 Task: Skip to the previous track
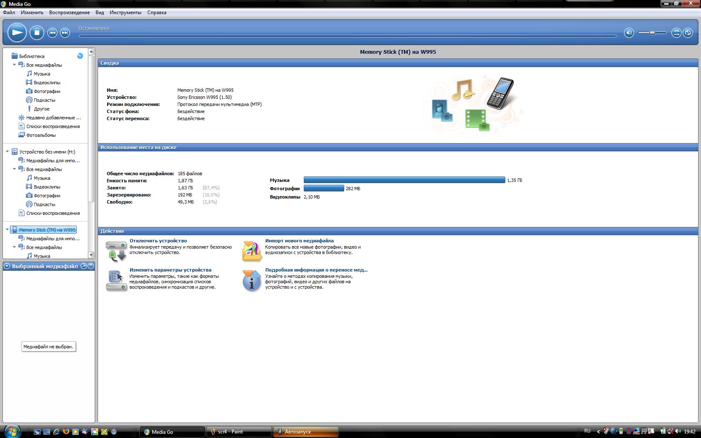(52, 33)
